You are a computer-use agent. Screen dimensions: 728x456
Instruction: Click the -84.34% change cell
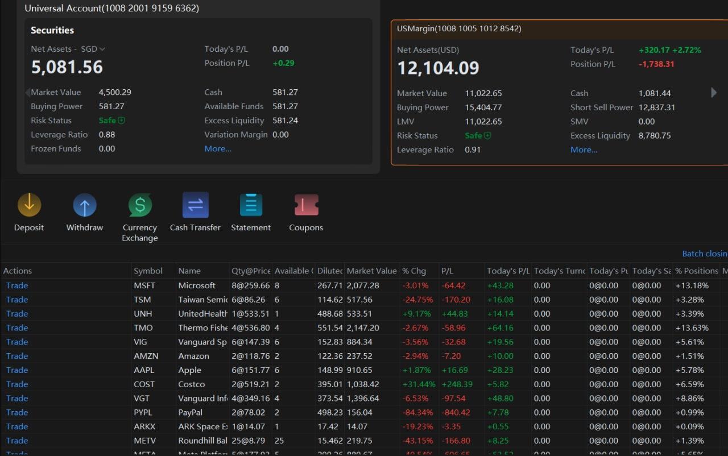click(417, 413)
